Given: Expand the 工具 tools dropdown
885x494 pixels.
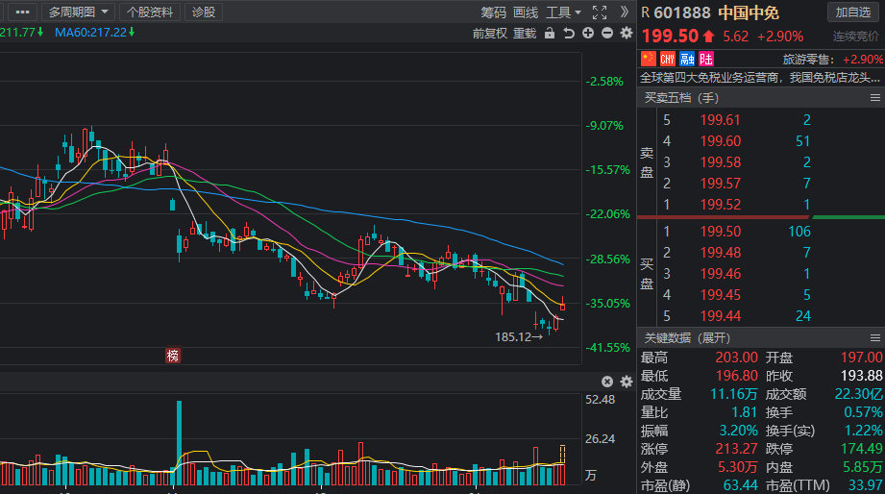Looking at the screenshot, I should click(563, 12).
